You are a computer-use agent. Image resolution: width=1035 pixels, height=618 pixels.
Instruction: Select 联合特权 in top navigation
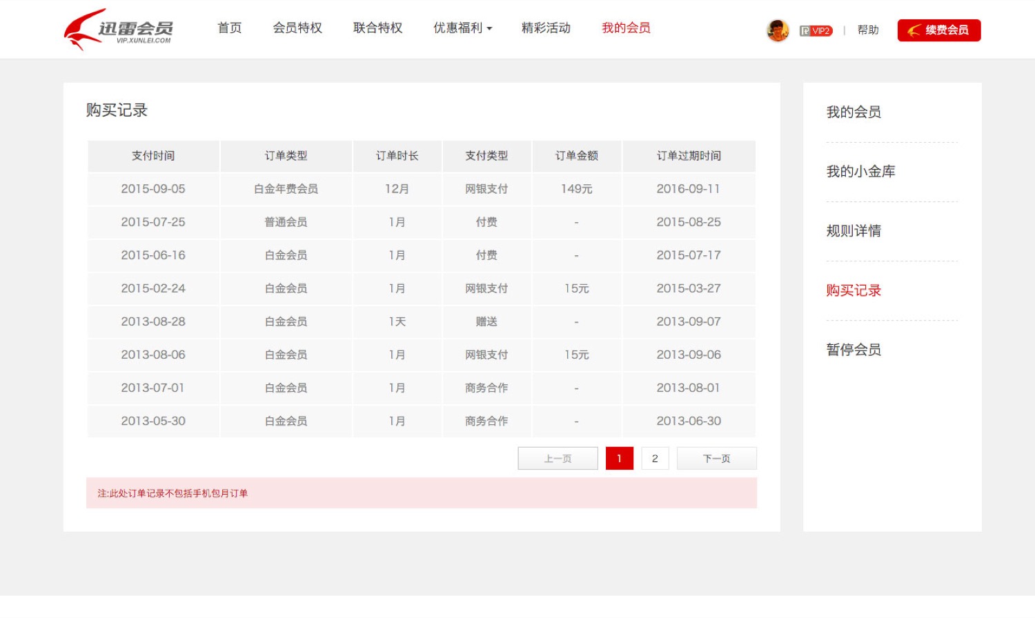point(377,28)
